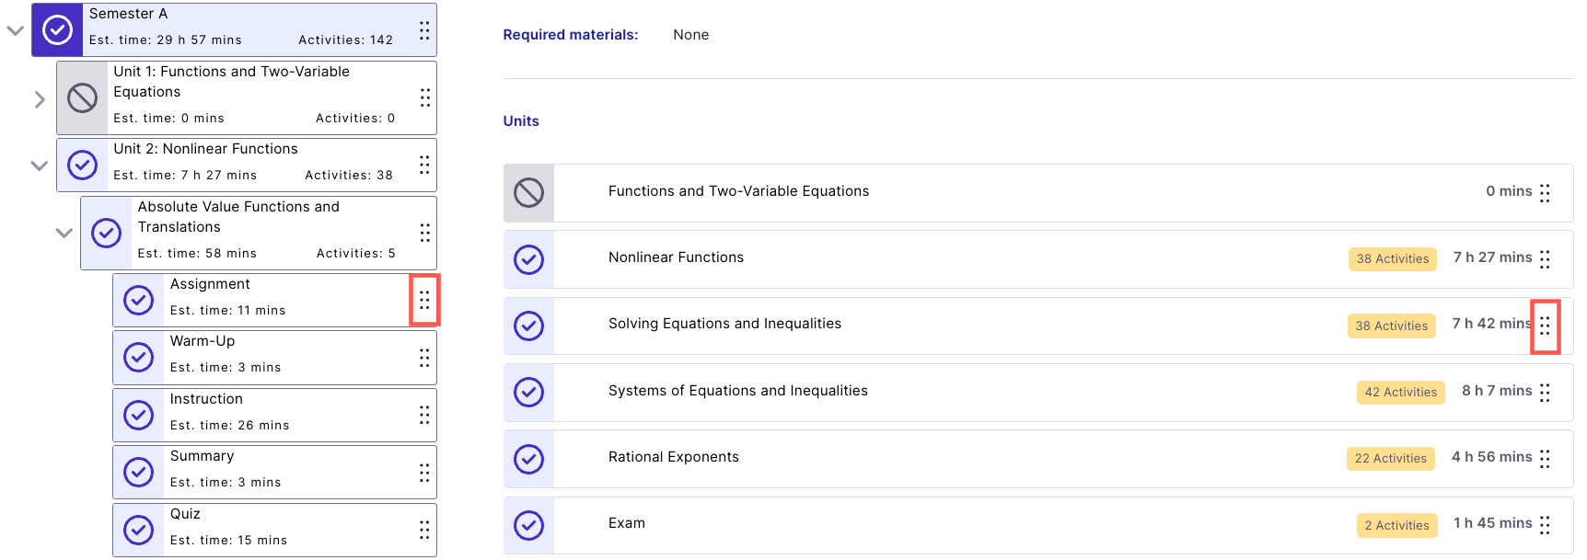Toggle check circle for Systems of Equations unit
The image size is (1587, 560).
click(528, 393)
